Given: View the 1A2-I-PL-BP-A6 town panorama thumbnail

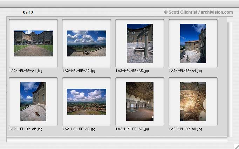Looking at the screenshot, I should coord(87,102).
